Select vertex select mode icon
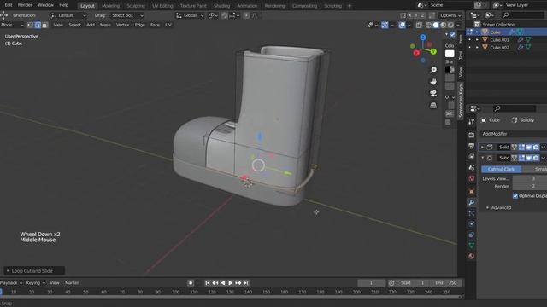 click(x=31, y=25)
